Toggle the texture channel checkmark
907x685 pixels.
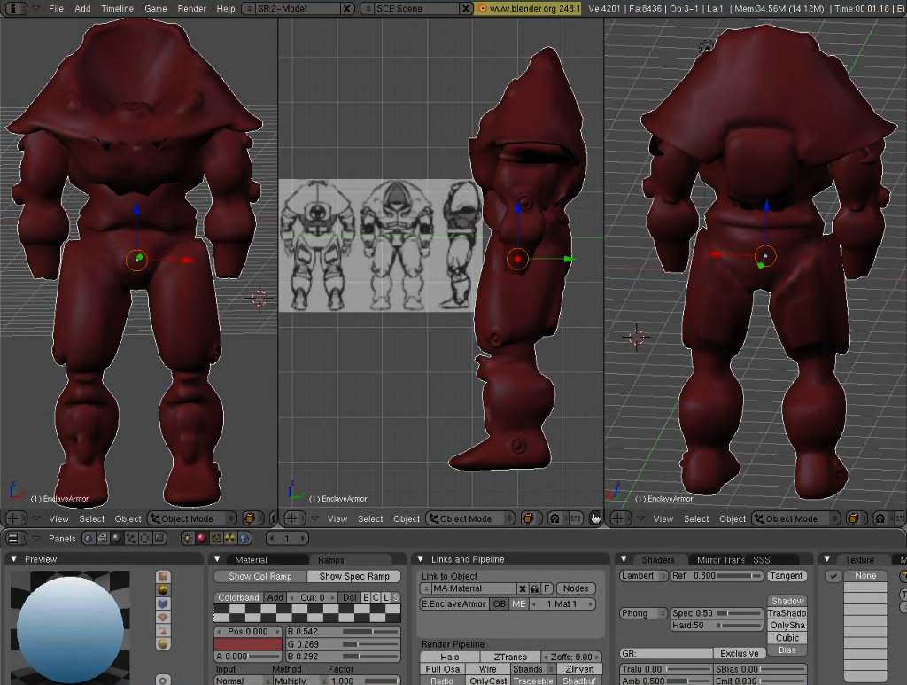coord(833,576)
